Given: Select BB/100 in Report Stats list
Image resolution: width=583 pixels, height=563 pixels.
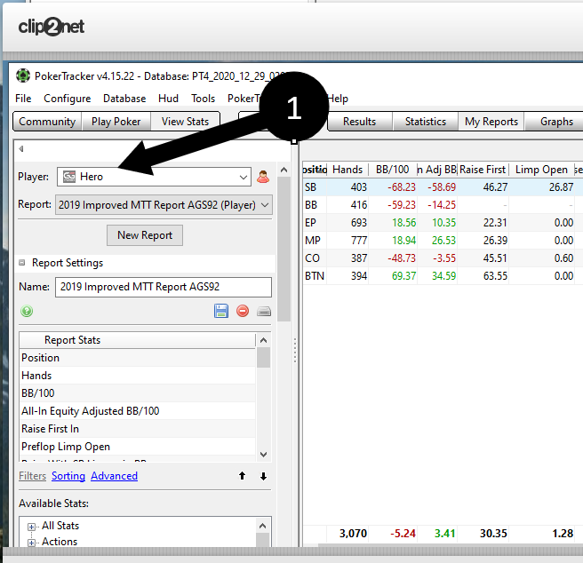Looking at the screenshot, I should click(x=138, y=393).
